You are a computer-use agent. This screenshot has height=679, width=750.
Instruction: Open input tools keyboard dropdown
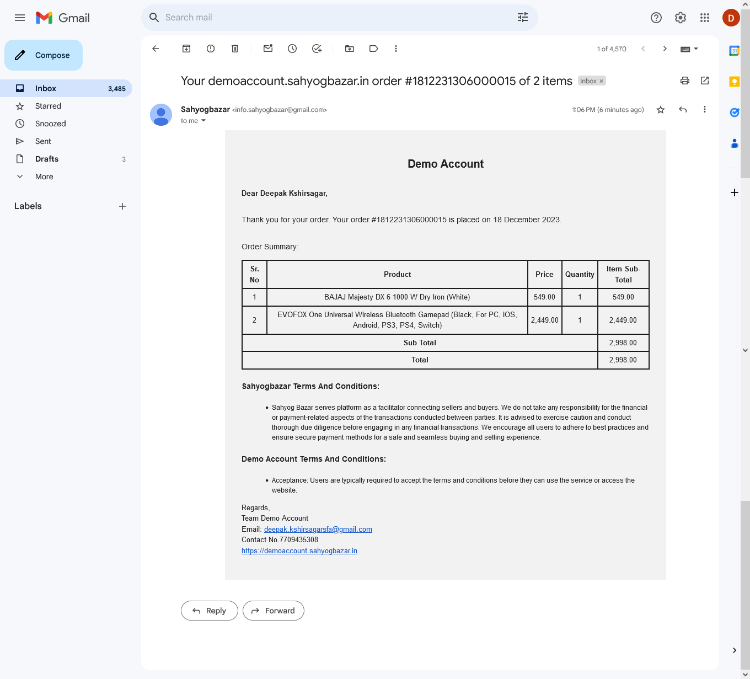click(x=689, y=49)
